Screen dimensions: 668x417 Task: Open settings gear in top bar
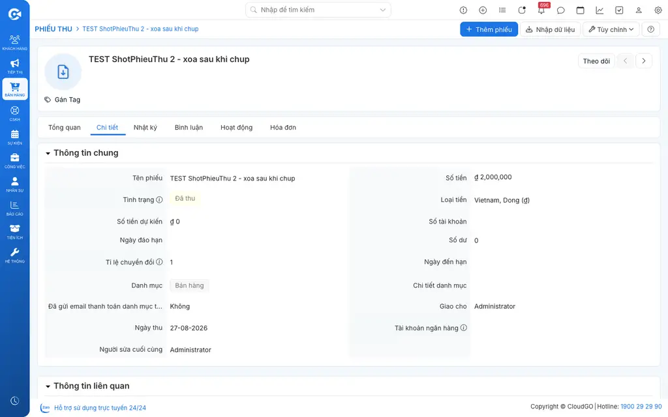[658, 10]
